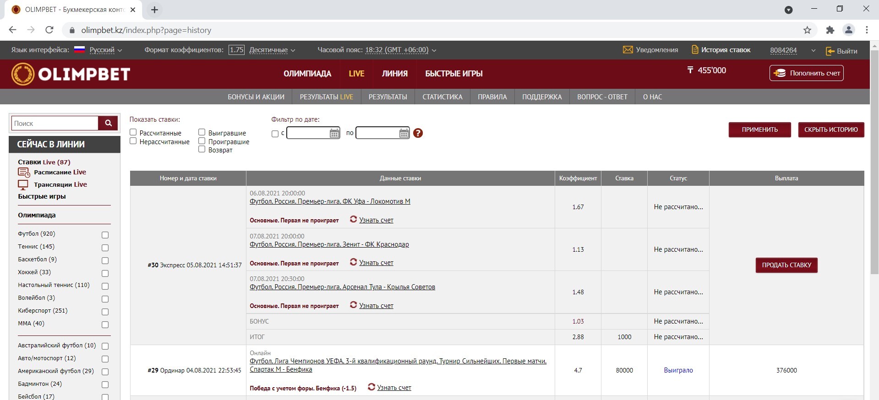Open the Десятичные odds format dropdown
The width and height of the screenshot is (879, 400).
272,50
